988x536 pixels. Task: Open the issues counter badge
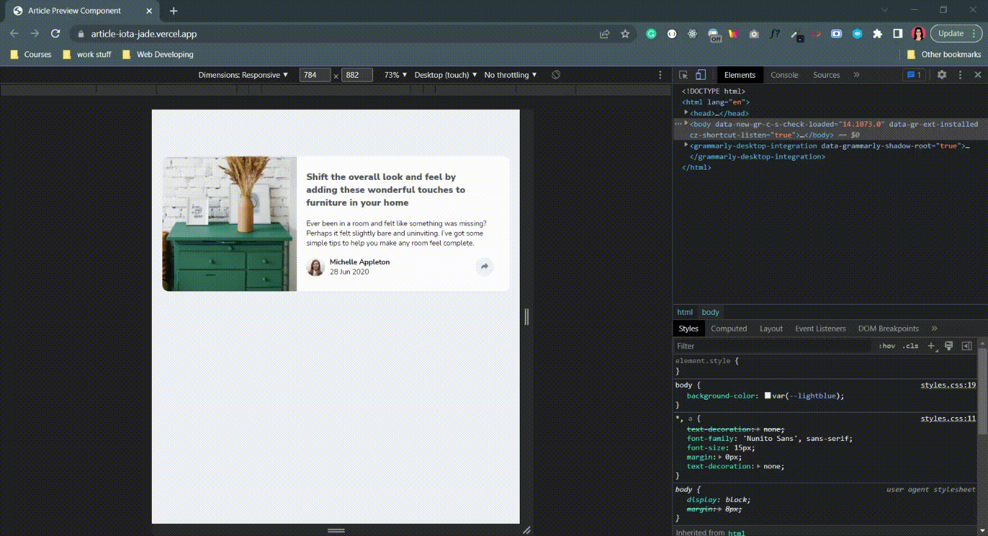point(914,75)
